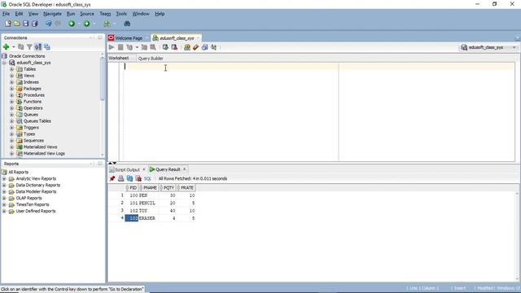Expand the Data Dictionary Reports node

coord(4,185)
